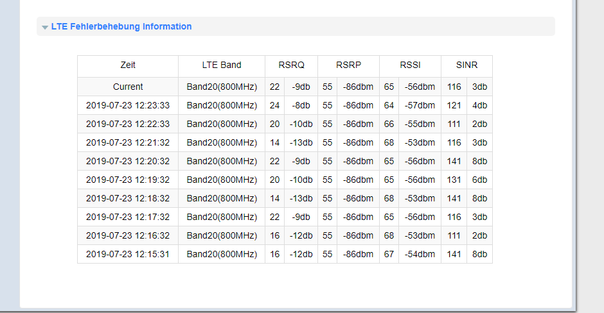Click the RSRQ column header
Viewport: 604px width, 313px height.
[291, 66]
